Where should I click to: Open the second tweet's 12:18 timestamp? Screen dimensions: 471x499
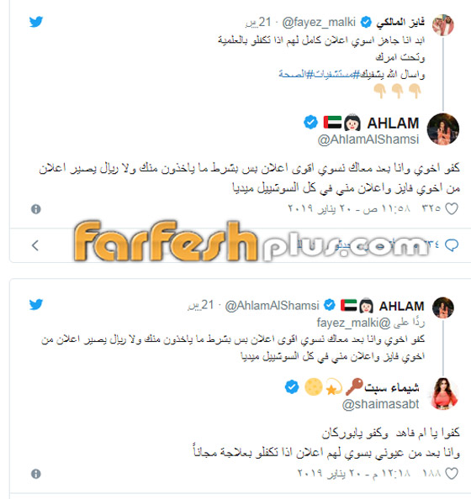coord(354,473)
